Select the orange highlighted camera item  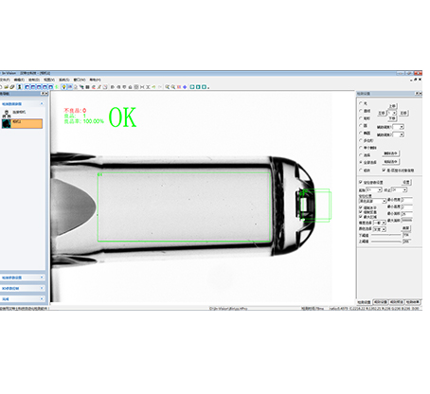click(x=22, y=123)
